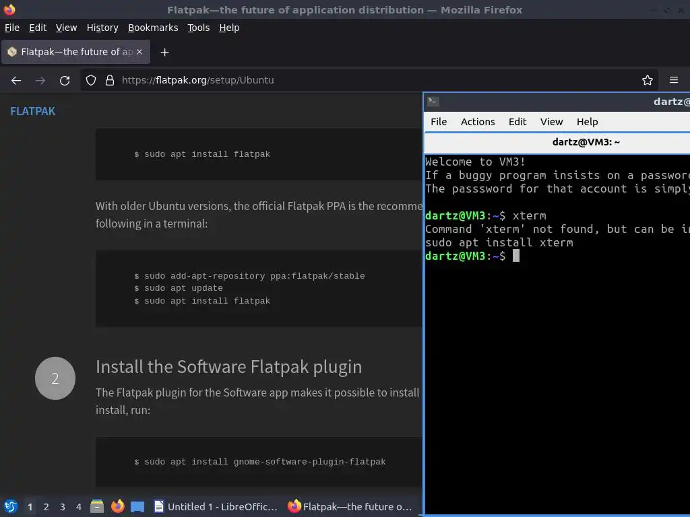Click 'Welcome to VM3!' terminal line
This screenshot has width=690, height=517.
pyautogui.click(x=475, y=162)
